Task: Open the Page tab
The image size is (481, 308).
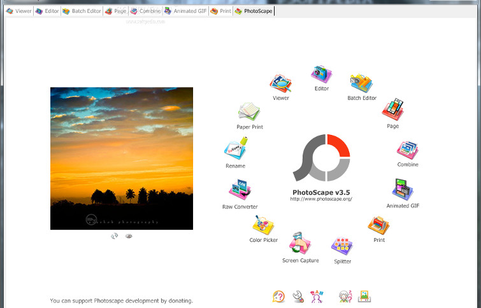Action: coord(116,11)
